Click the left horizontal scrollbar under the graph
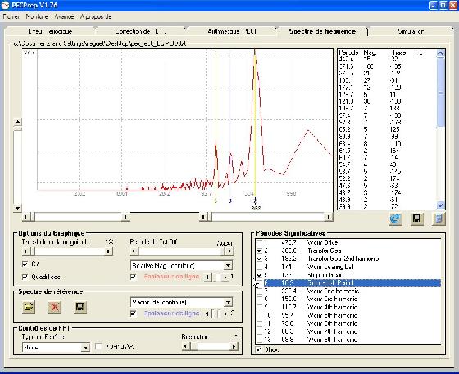The image size is (459, 374). pyautogui.click(x=76, y=217)
